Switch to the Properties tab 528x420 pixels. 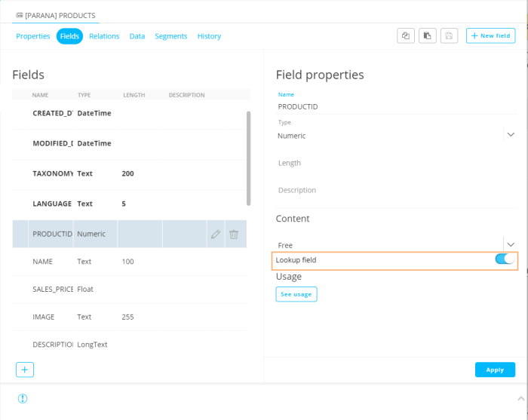tap(33, 36)
